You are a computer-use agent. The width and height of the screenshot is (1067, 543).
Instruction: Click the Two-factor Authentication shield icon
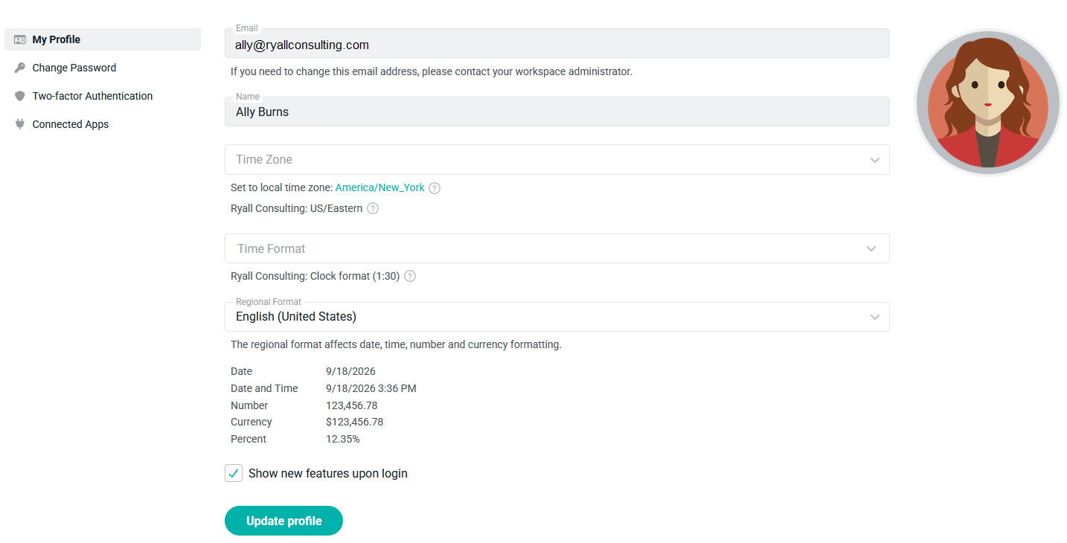[x=20, y=96]
